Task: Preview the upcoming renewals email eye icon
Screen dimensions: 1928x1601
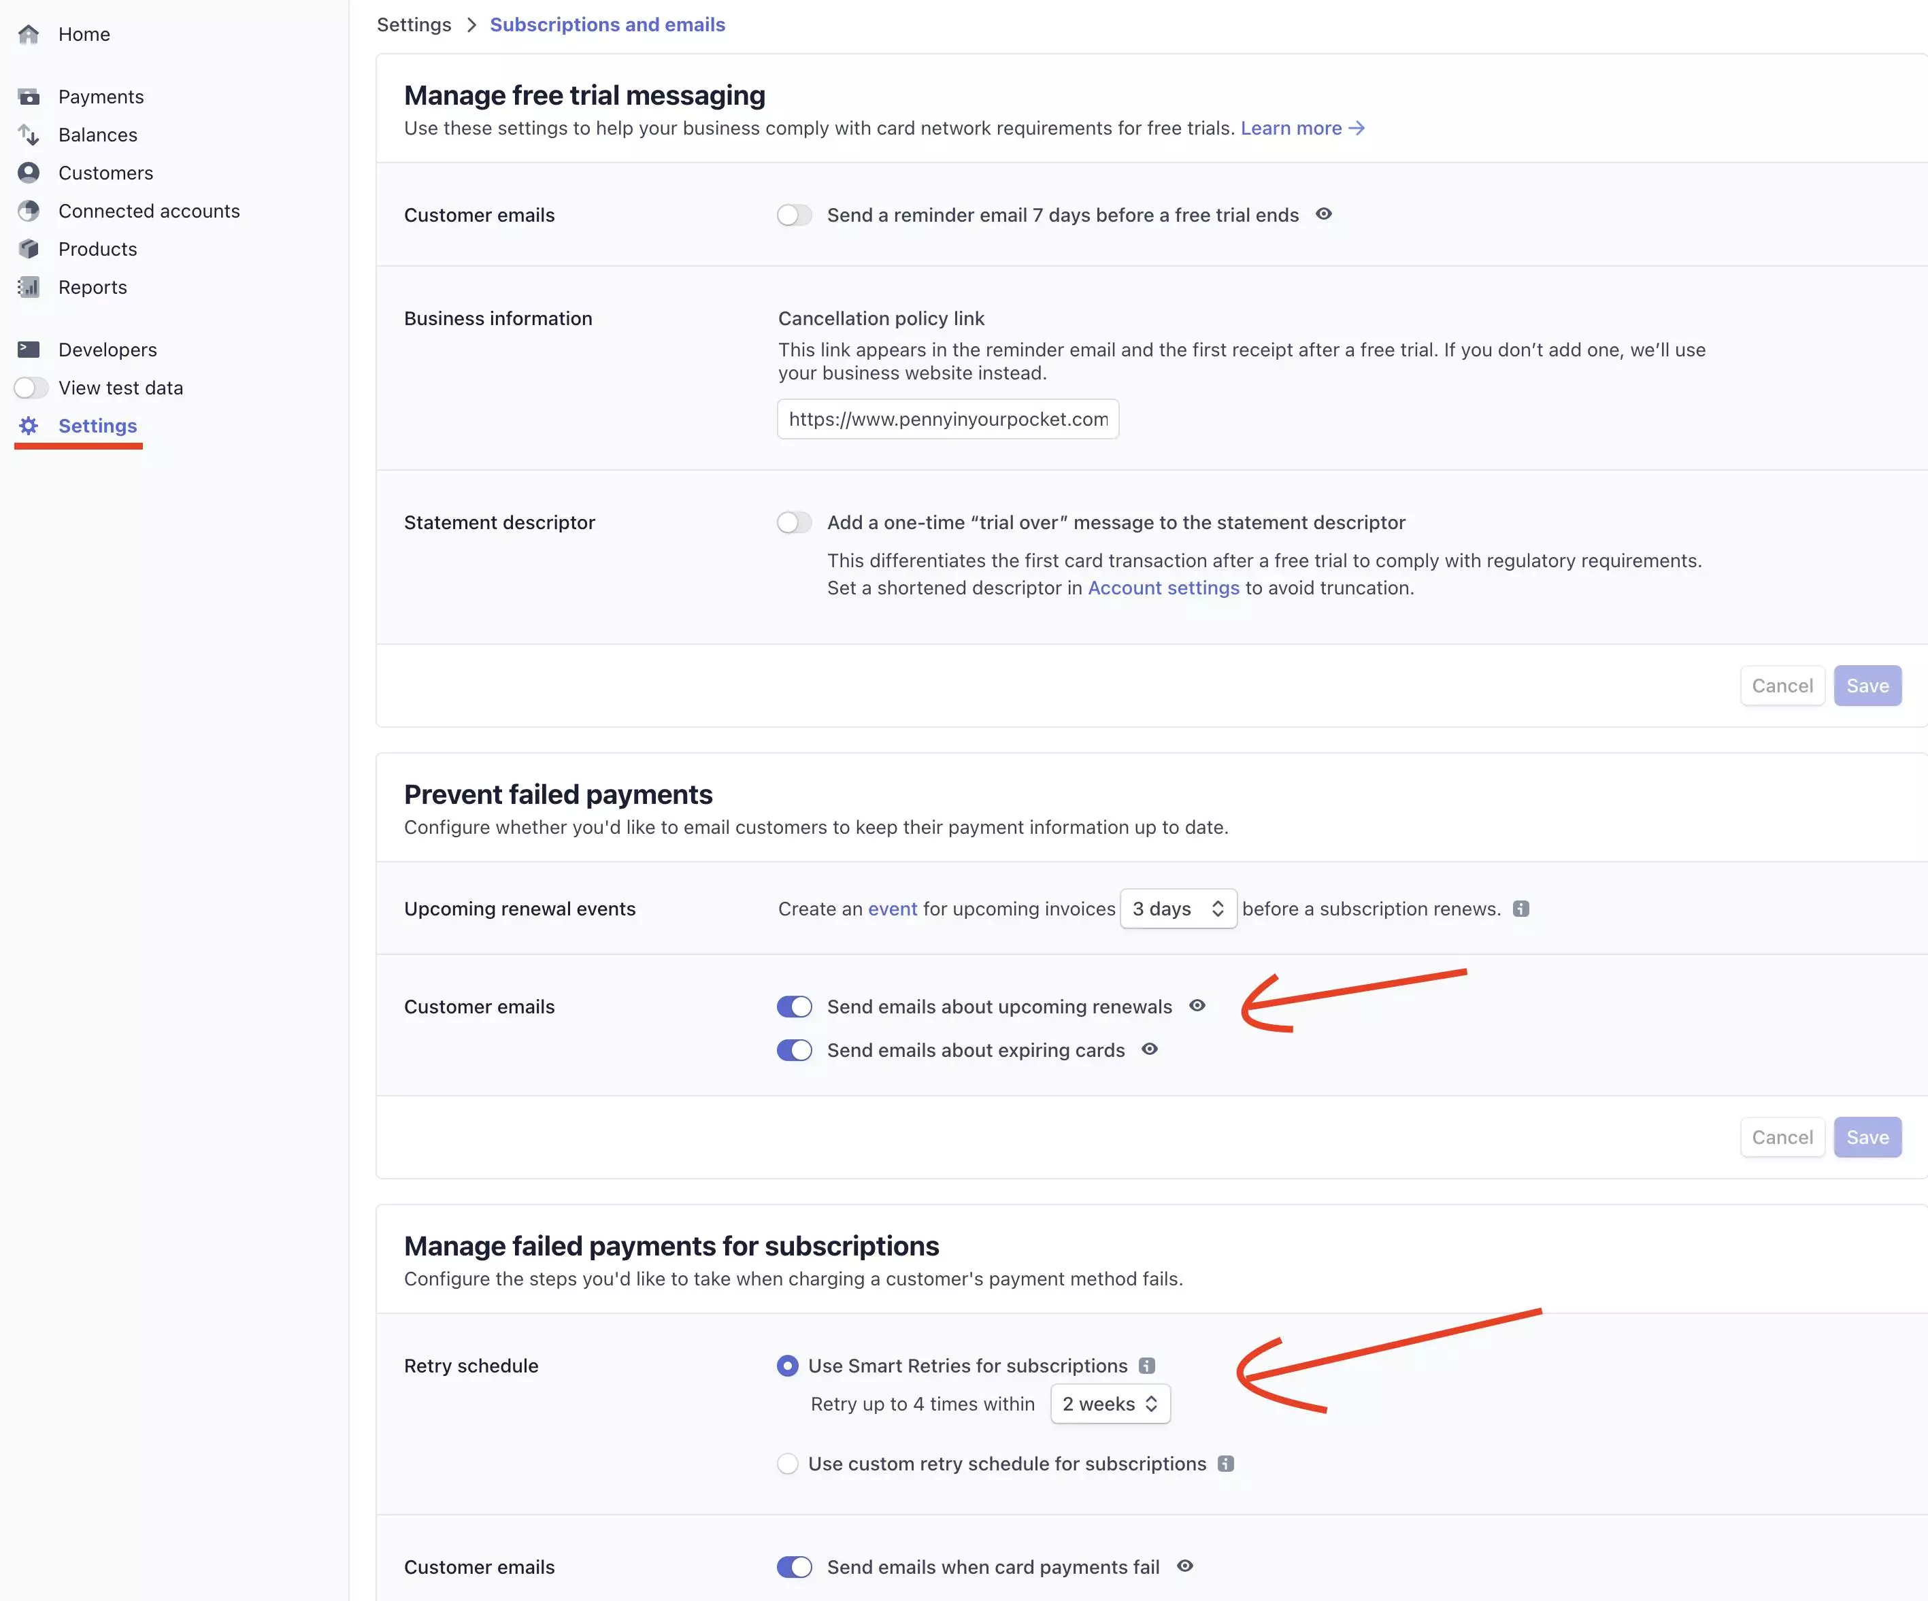Action: point(1197,1005)
